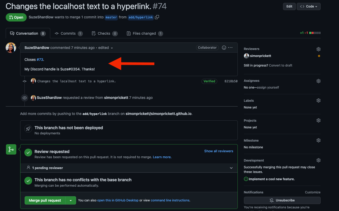This screenshot has width=339, height=211.
Task: Open the Labels settings gear
Action: (318, 100)
